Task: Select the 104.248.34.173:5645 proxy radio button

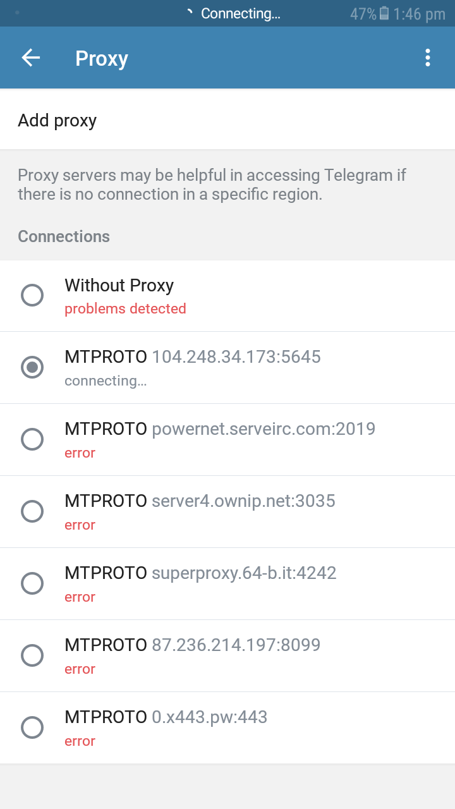Action: tap(32, 367)
